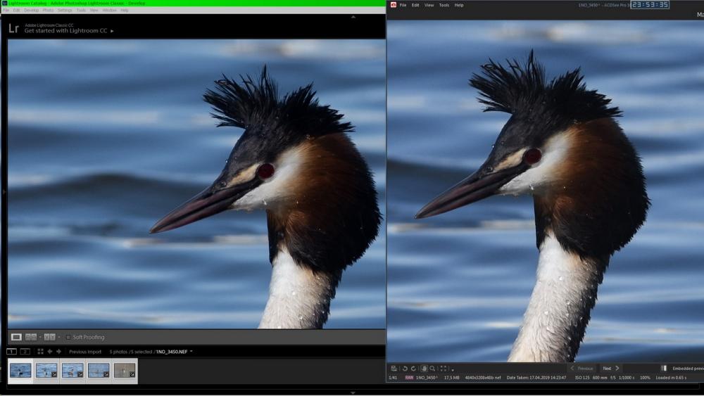704x396 pixels.
Task: Choose Before/After Y|Y view icon in Lightroom
Action: 49,337
